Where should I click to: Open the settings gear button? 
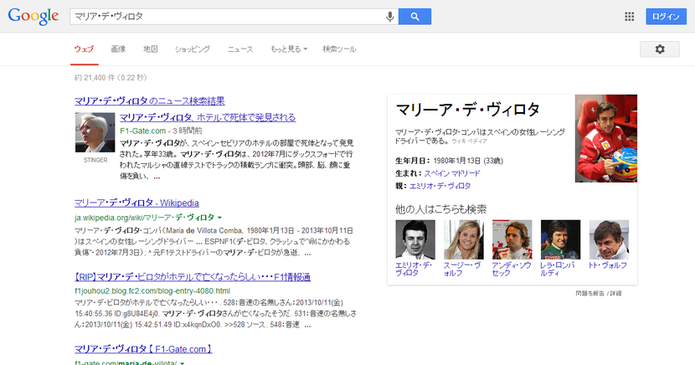pos(660,49)
